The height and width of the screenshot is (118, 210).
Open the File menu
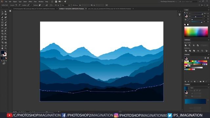(6, 2)
